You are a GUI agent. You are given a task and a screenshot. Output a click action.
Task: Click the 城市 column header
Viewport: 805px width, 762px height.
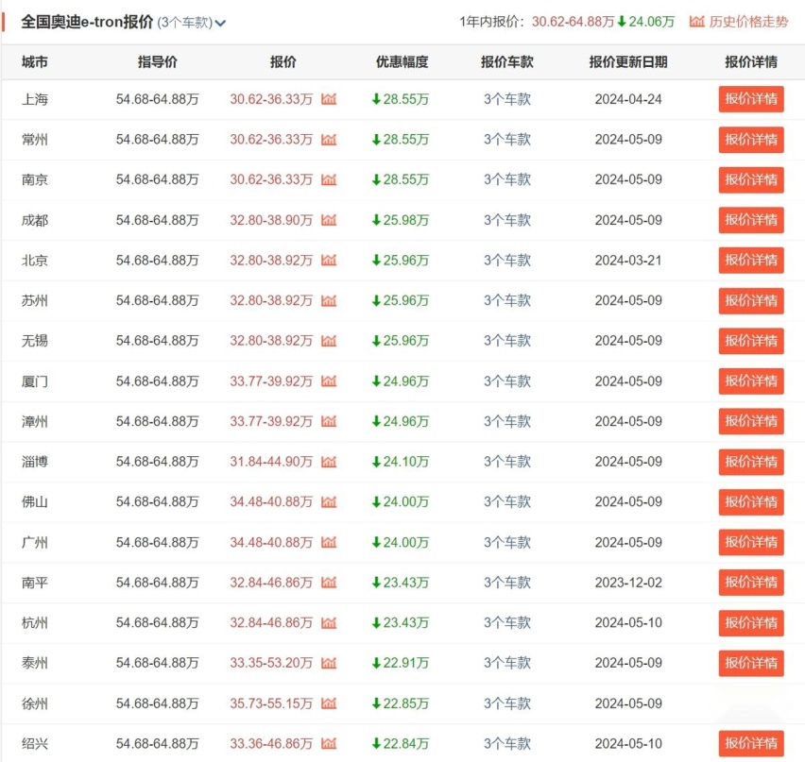click(35, 62)
